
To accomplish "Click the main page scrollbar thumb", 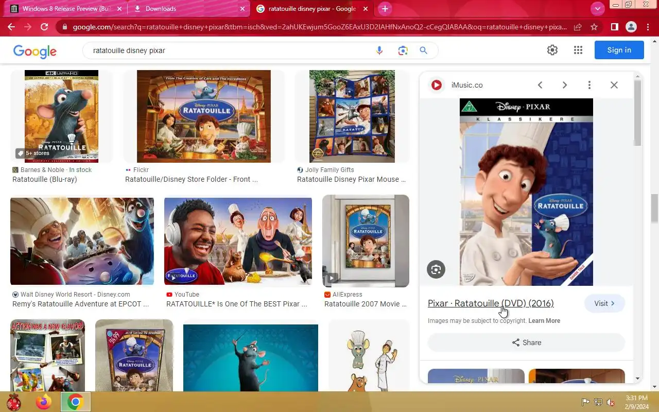I will [654, 208].
